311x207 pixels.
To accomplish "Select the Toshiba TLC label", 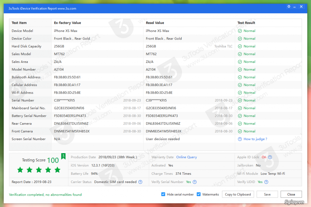I will pyautogui.click(x=223, y=46).
